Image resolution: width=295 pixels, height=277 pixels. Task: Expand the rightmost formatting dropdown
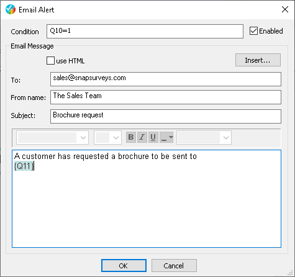coord(204,137)
